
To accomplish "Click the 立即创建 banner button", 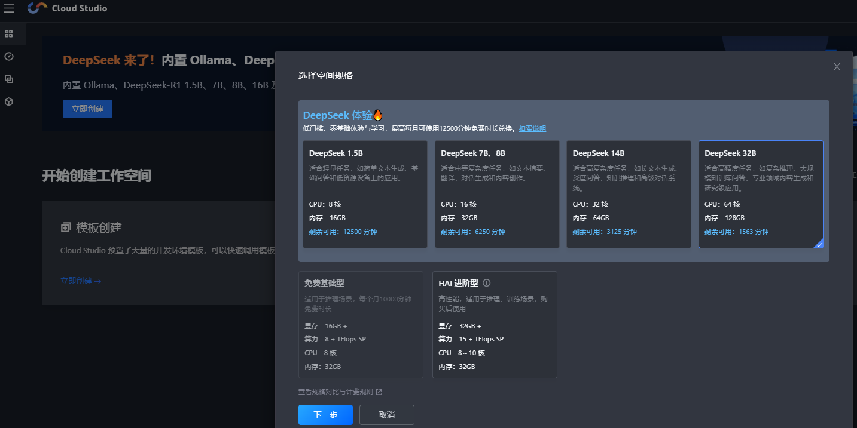I will click(87, 109).
